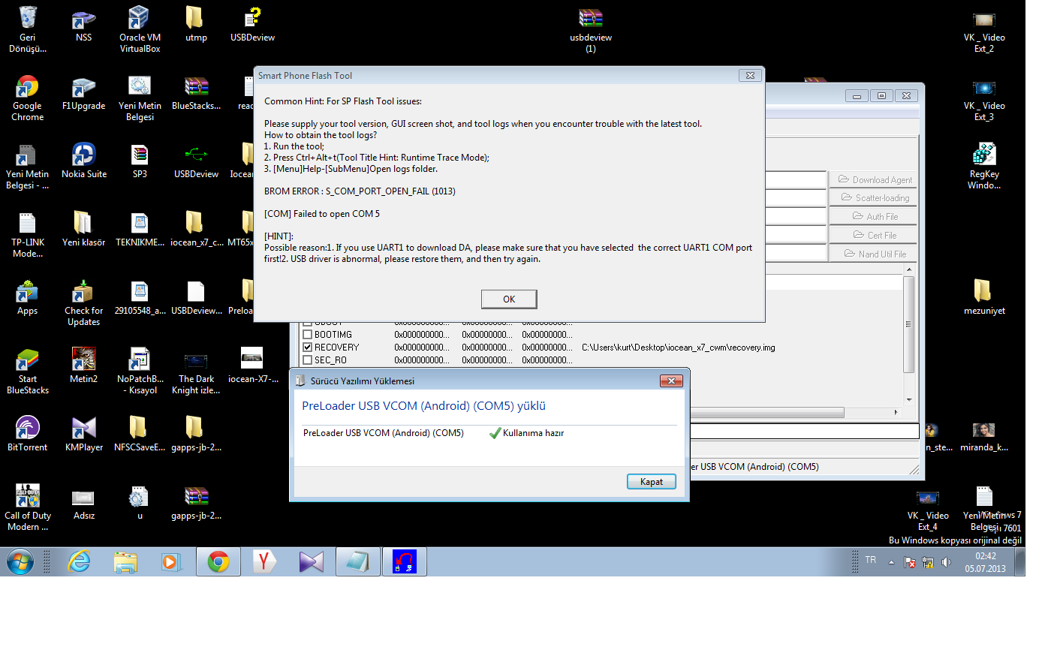Click OK in the Flash Tool error dialog

coord(509,299)
